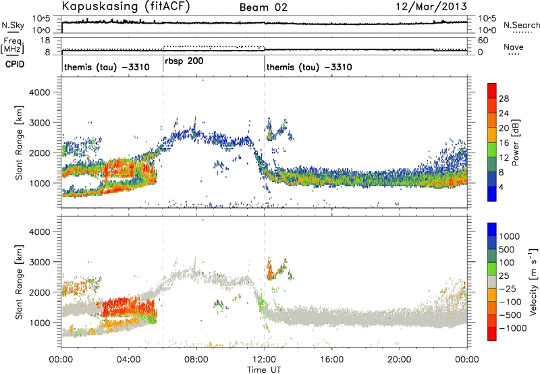Click the 'N.Search' legend label

[521, 25]
